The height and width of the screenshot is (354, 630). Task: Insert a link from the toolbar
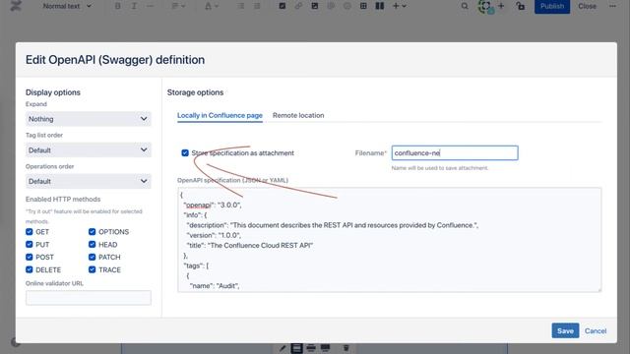tap(298, 6)
